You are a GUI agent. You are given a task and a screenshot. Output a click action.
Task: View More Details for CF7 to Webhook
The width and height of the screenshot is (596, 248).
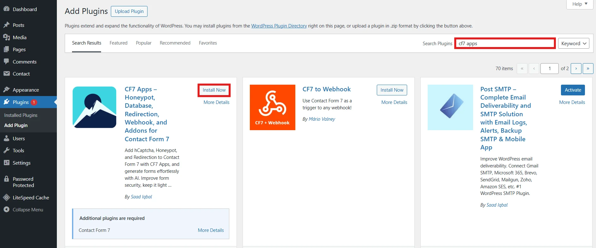[x=394, y=102]
